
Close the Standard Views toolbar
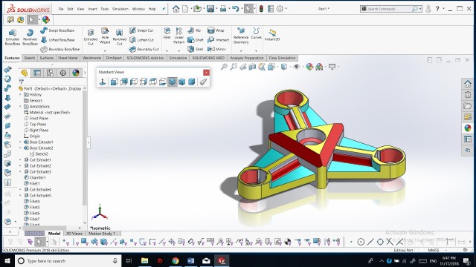[x=206, y=73]
